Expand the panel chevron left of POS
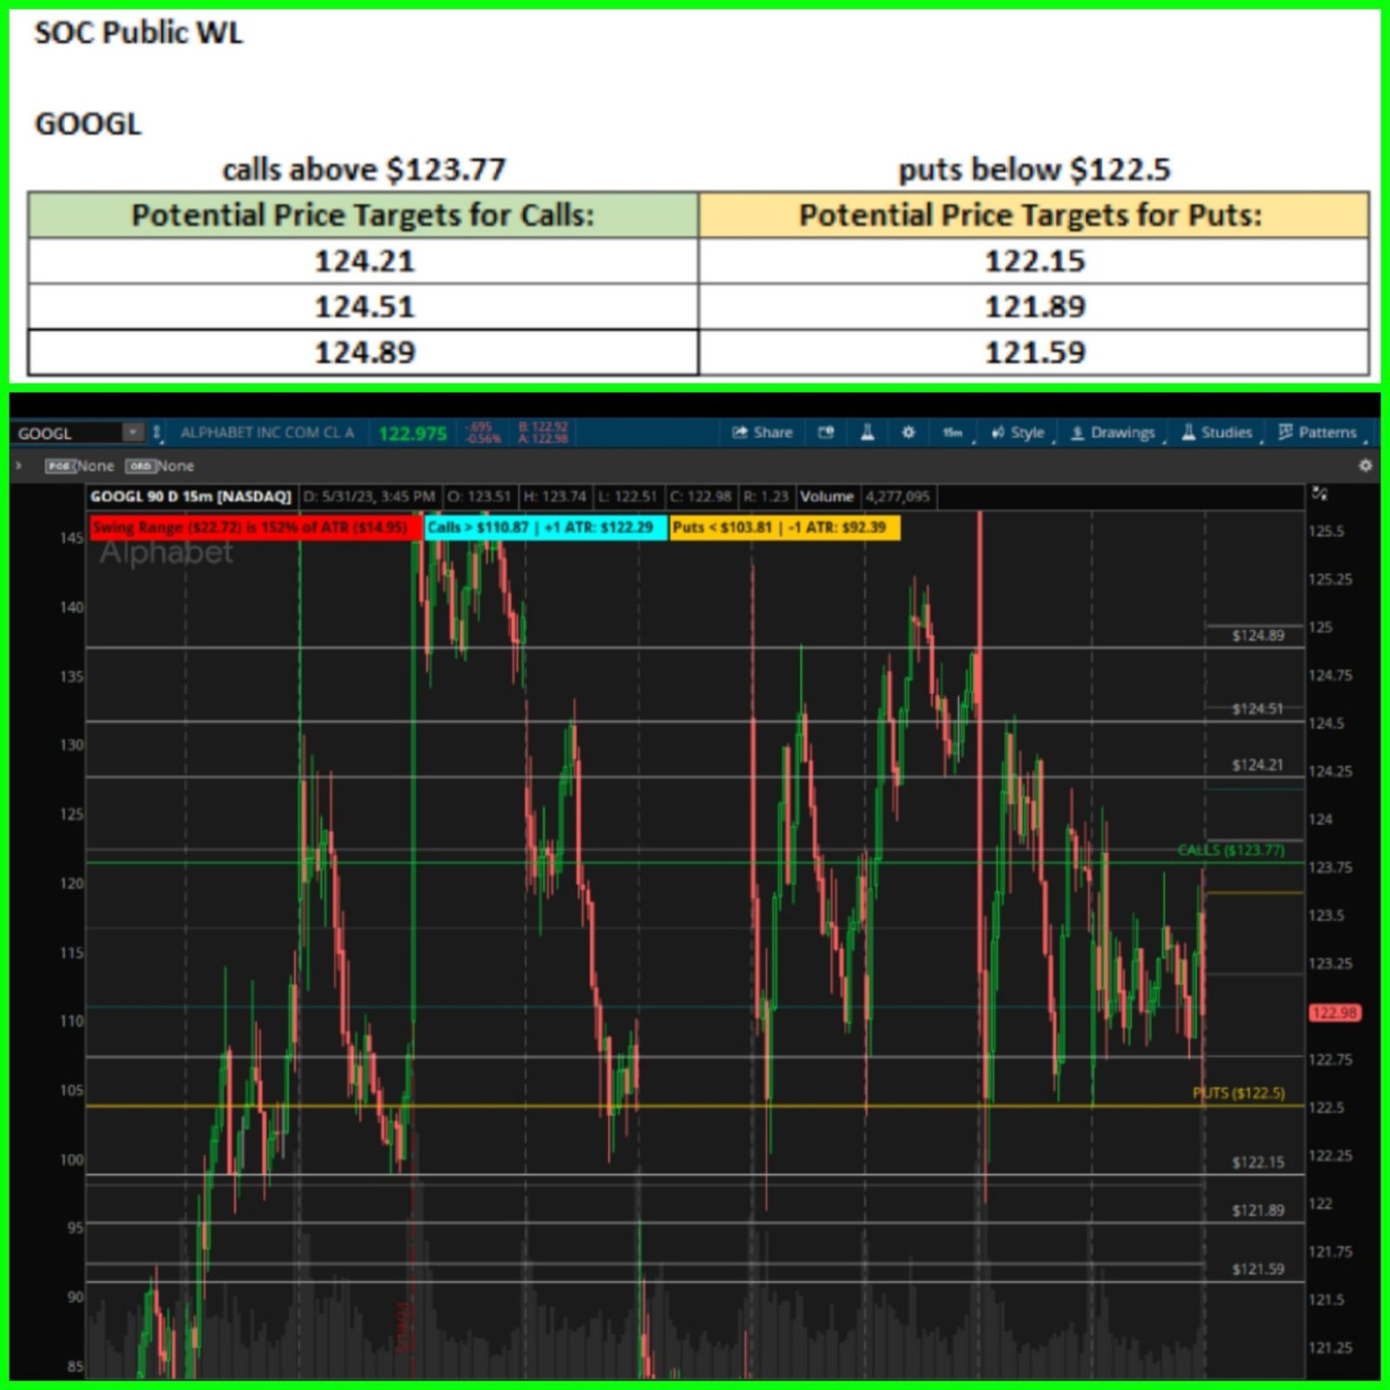 pyautogui.click(x=18, y=466)
